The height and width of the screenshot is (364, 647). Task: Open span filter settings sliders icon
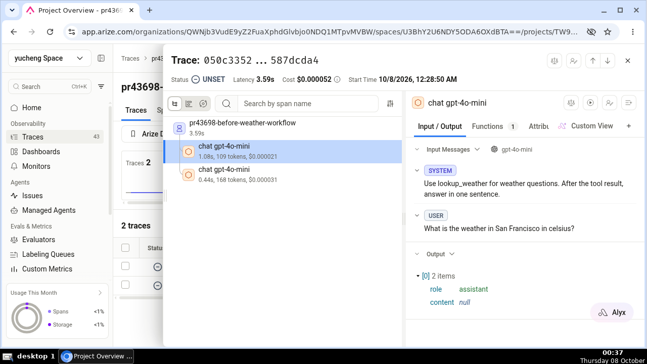[390, 104]
